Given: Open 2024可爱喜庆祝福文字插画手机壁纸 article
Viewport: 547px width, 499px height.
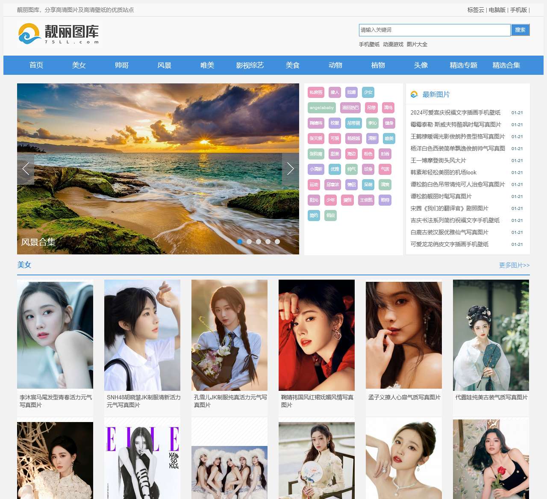Looking at the screenshot, I should (456, 113).
